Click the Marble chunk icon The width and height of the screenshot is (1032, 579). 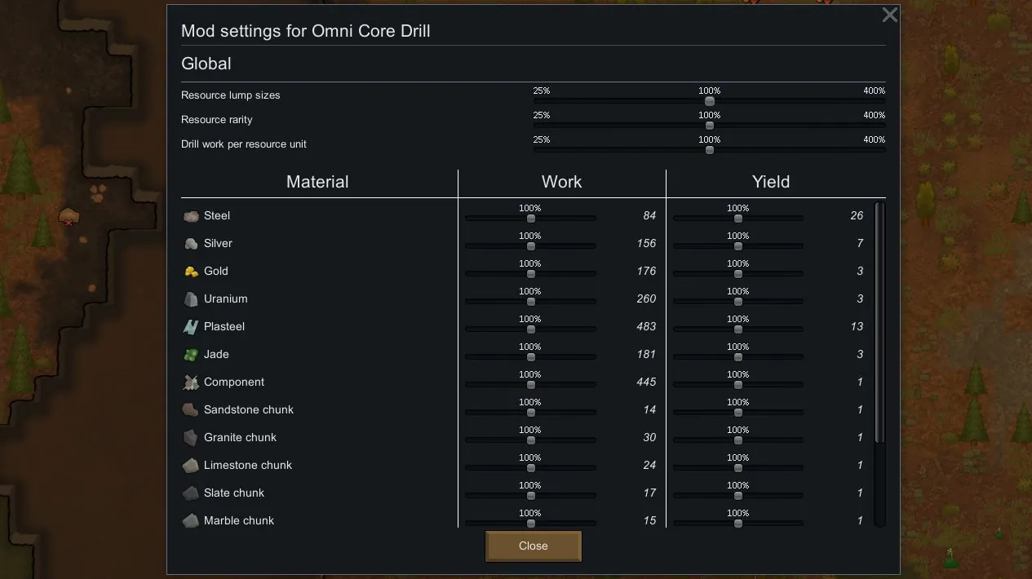[191, 521]
